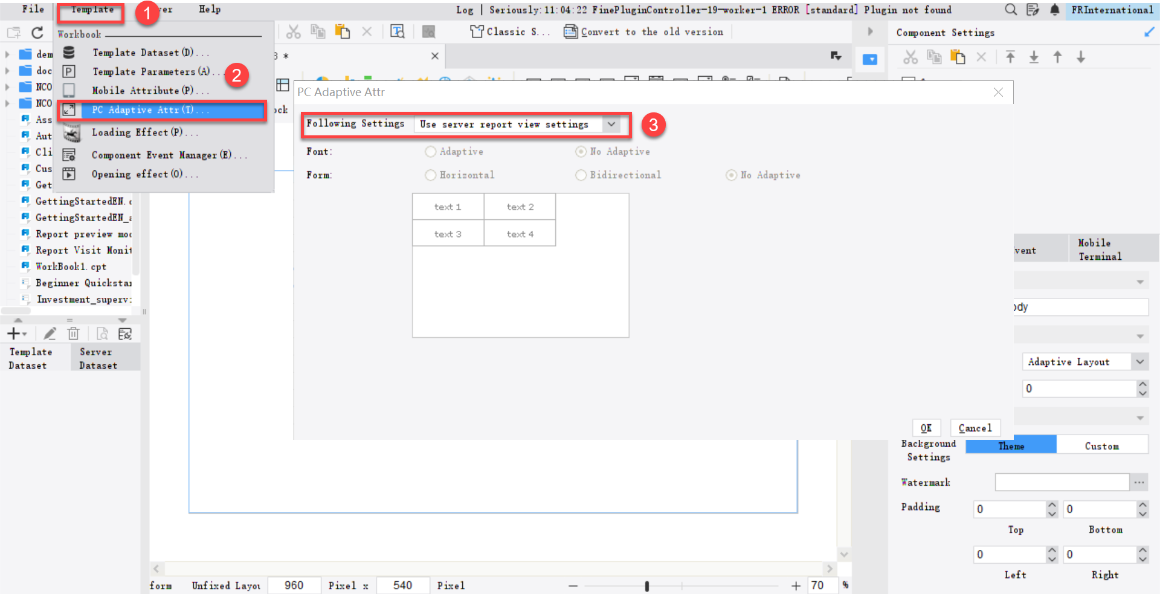Click the cut icon in Component Settings

click(910, 57)
